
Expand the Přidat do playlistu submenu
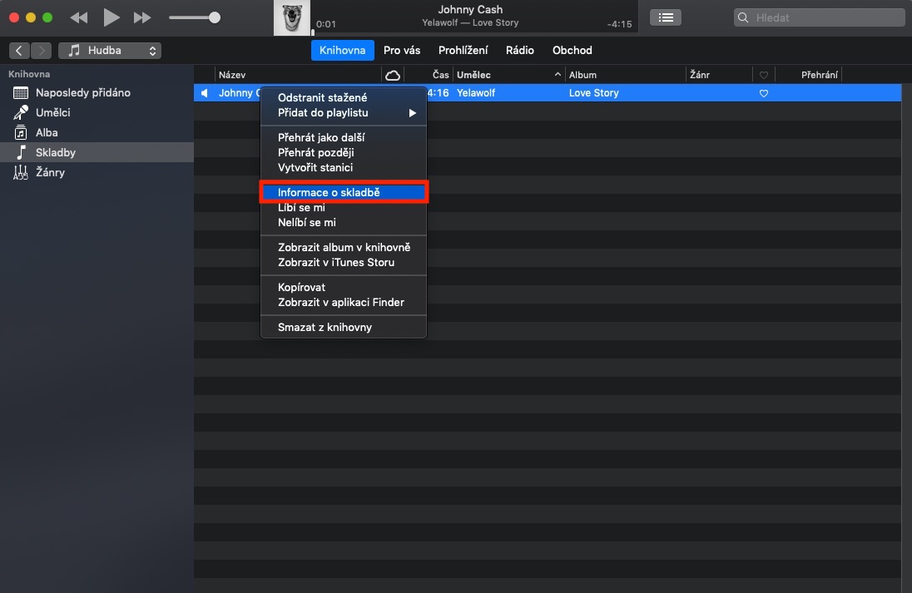[x=344, y=113]
